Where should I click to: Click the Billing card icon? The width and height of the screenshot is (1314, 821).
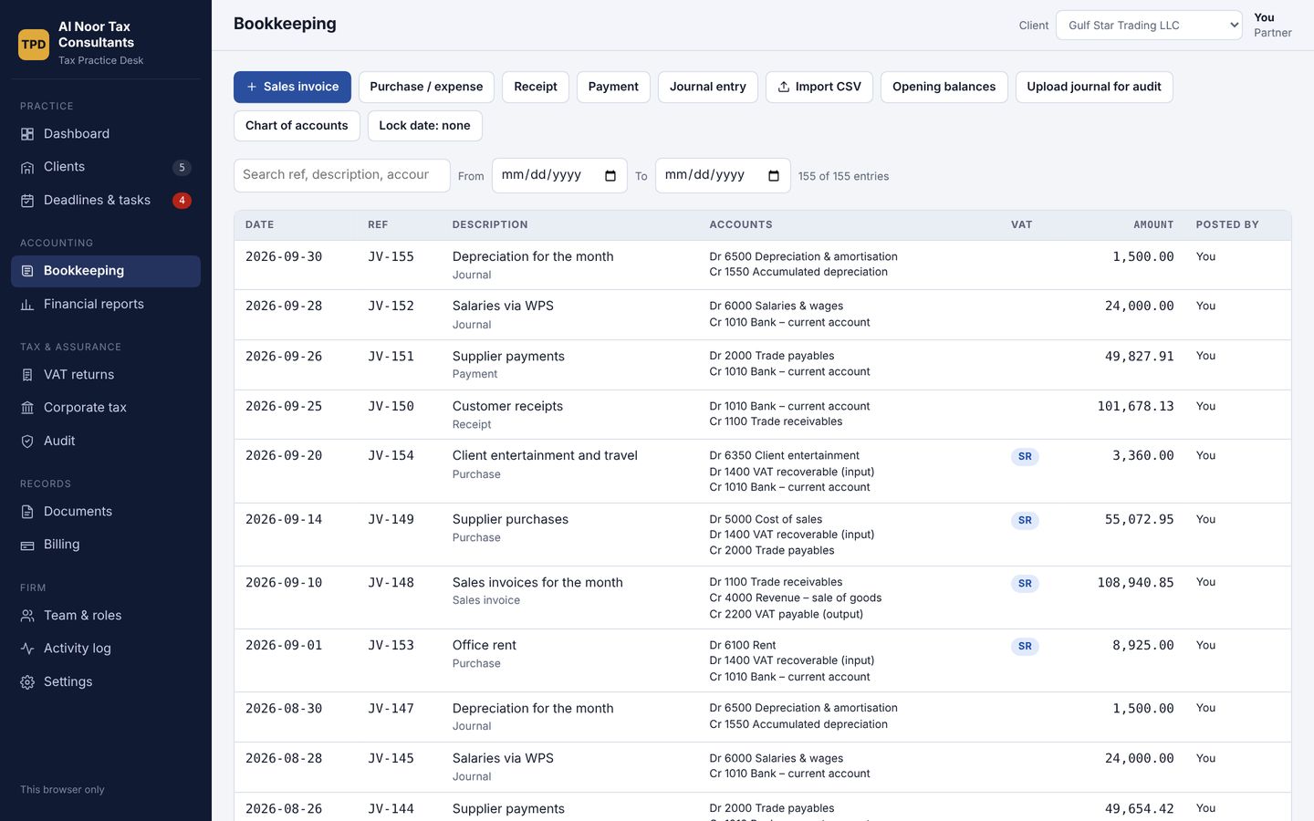[27, 545]
